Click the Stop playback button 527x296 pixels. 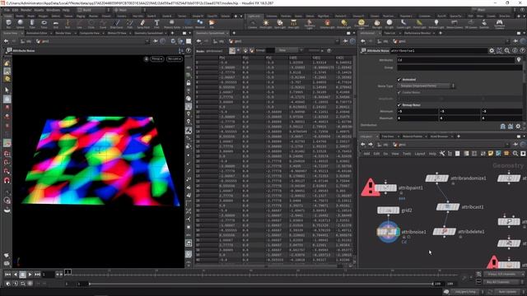coord(22,275)
